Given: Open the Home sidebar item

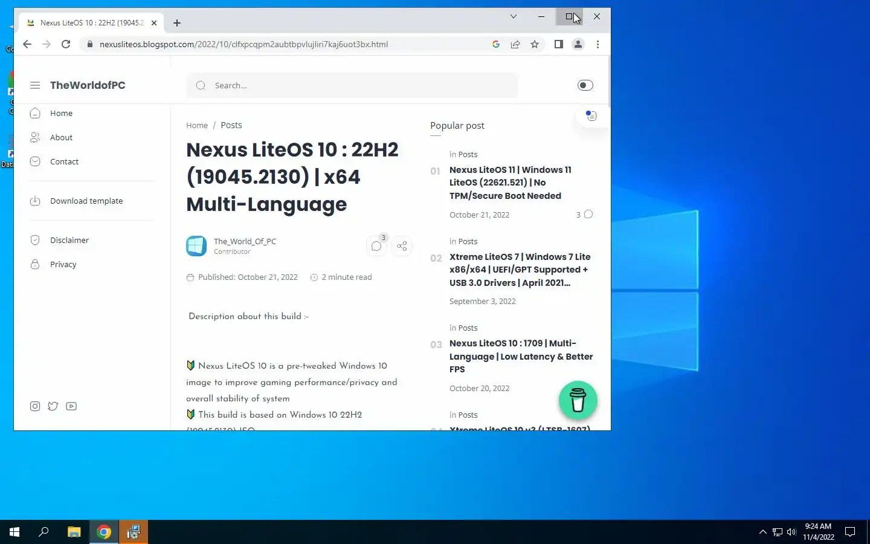Looking at the screenshot, I should coord(61,113).
